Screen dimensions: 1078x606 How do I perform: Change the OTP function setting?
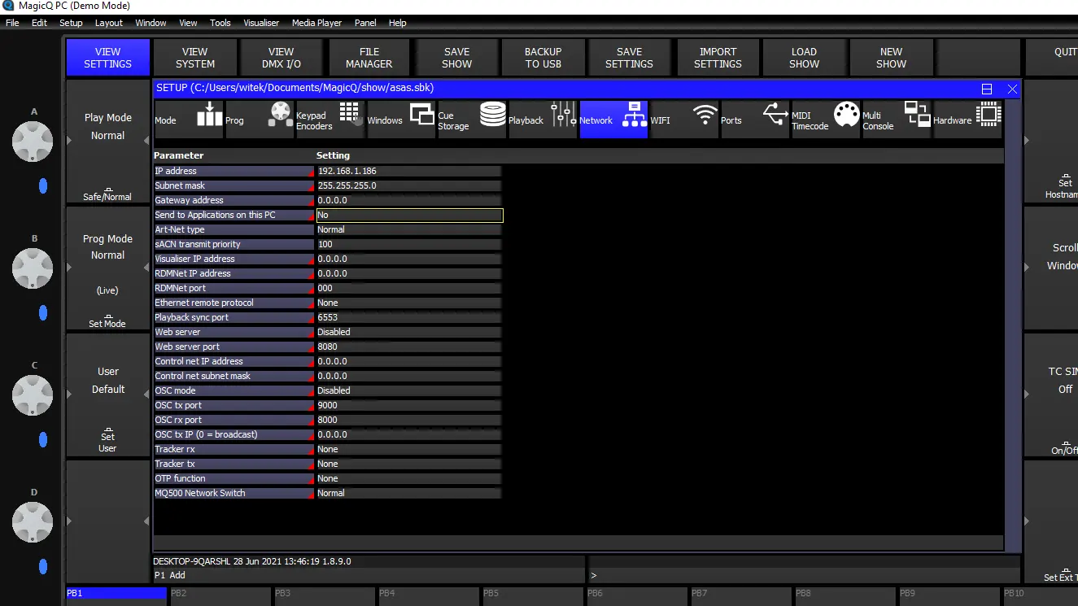click(x=408, y=478)
